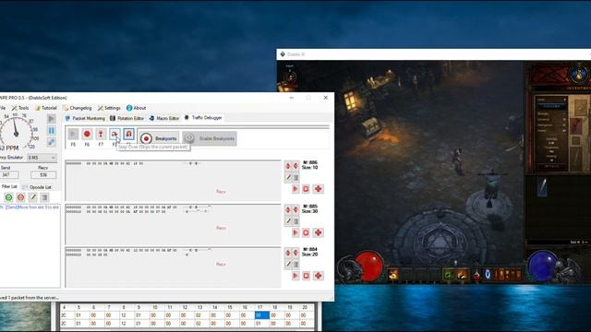Toggle the Enable Breakpoints button
591x332 pixels.
coord(210,138)
